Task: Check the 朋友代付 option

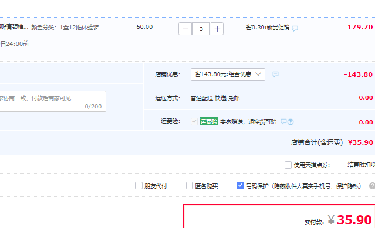Action: pyautogui.click(x=138, y=185)
